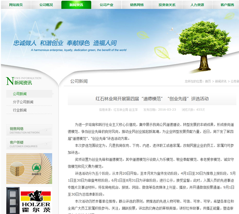Click the arrow icon on 销售网络 banner
This screenshot has height=214, width=239.
[46, 130]
